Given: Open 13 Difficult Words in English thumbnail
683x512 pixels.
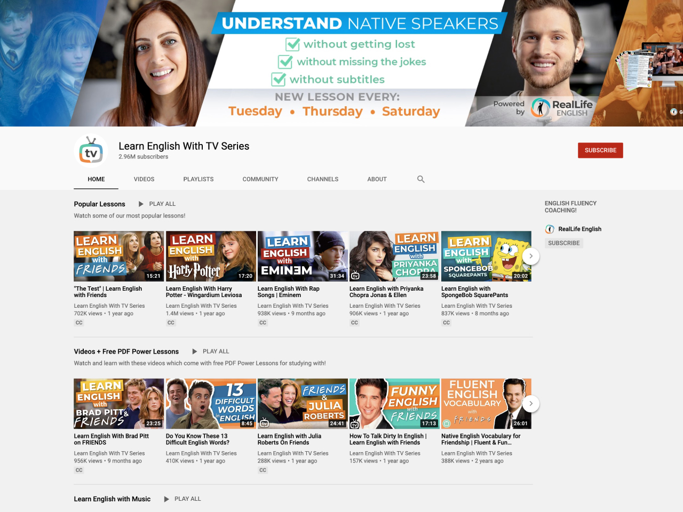Looking at the screenshot, I should [211, 404].
